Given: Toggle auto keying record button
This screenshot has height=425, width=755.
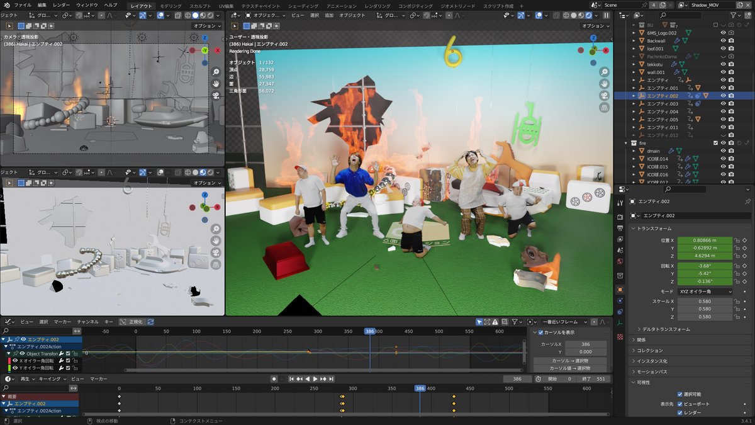Looking at the screenshot, I should (x=274, y=379).
